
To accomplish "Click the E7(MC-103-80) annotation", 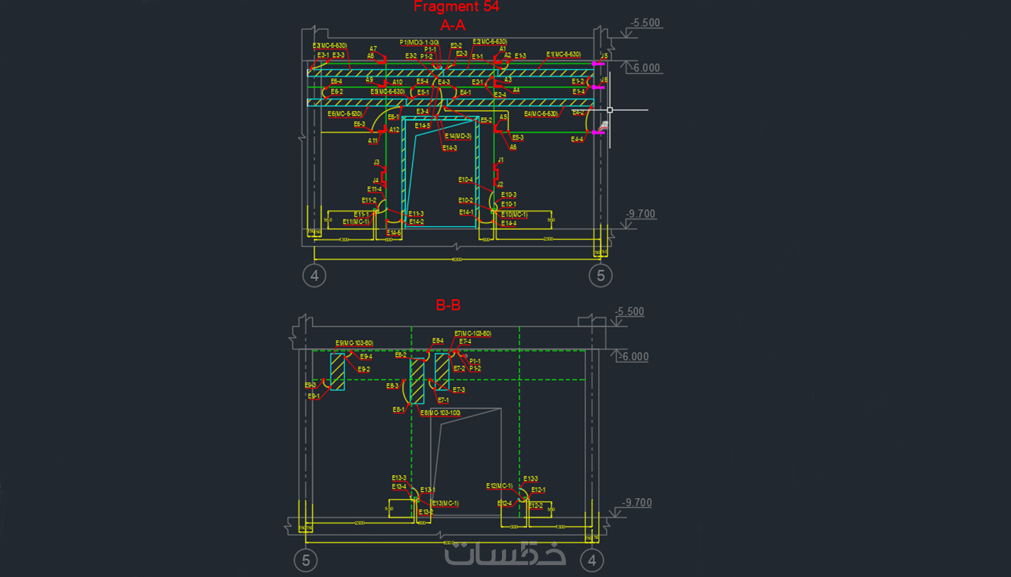I will pos(473,333).
